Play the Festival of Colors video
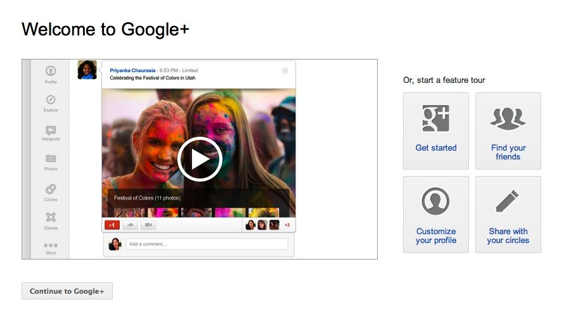571x319 pixels. pos(199,159)
